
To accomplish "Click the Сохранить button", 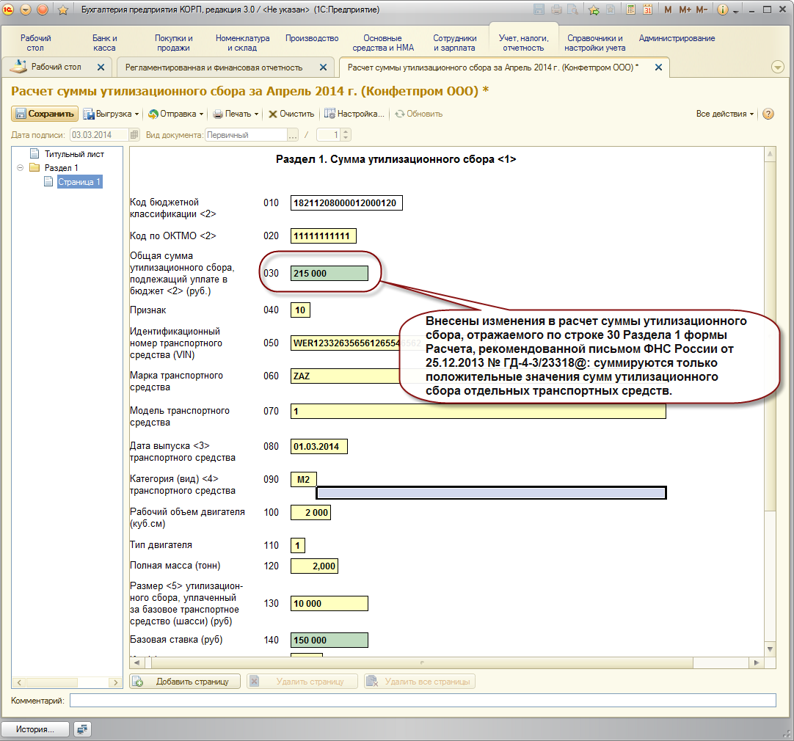I will coord(45,114).
